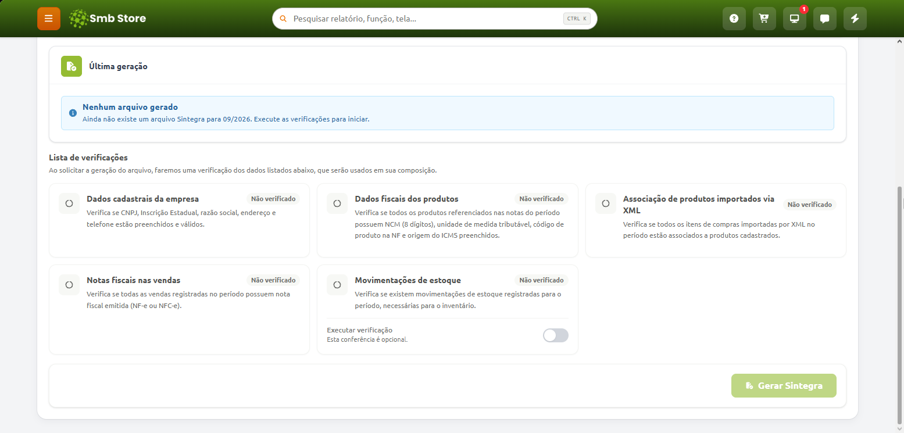904x433 pixels.
Task: Click Não verificado badge on Dados cadastrais
Action: point(273,199)
